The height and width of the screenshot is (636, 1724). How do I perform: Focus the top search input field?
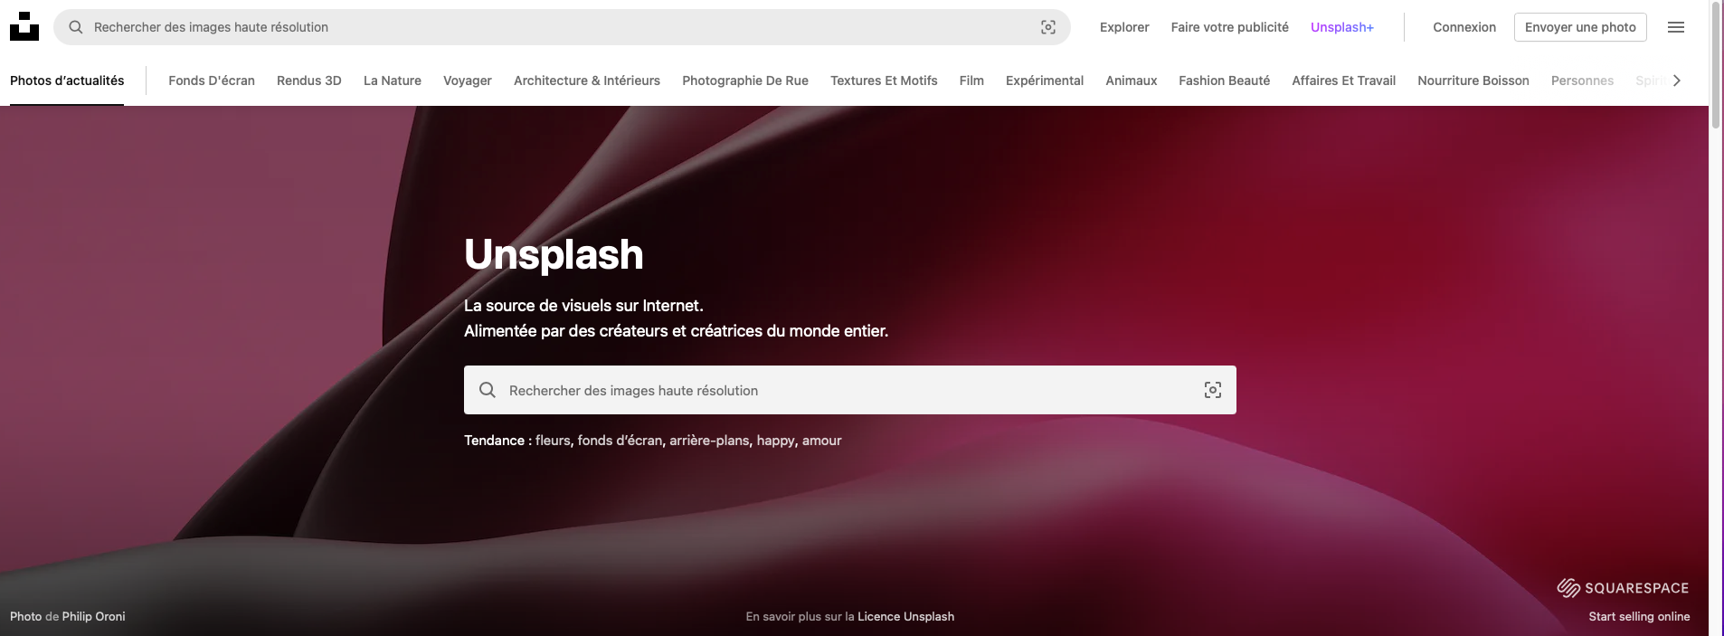coord(561,27)
